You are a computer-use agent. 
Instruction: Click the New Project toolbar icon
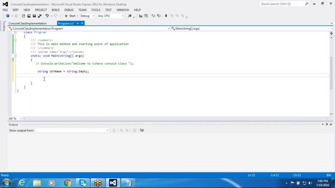coord(23,16)
